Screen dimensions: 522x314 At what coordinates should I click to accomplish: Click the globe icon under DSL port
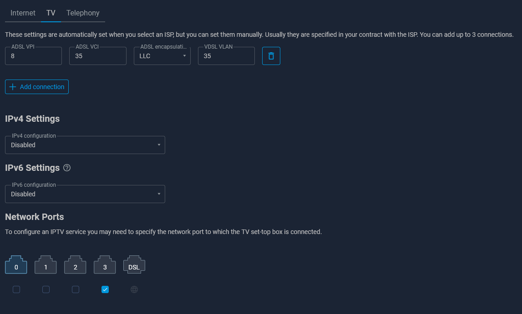134,289
